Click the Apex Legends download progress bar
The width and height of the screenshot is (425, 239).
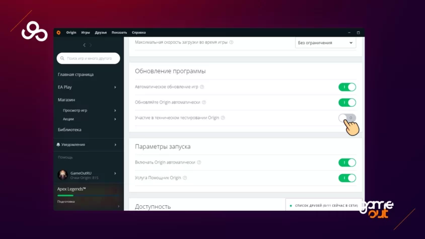pyautogui.click(x=88, y=195)
